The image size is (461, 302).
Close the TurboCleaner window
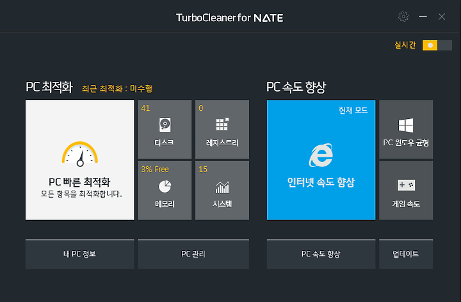pyautogui.click(x=442, y=17)
